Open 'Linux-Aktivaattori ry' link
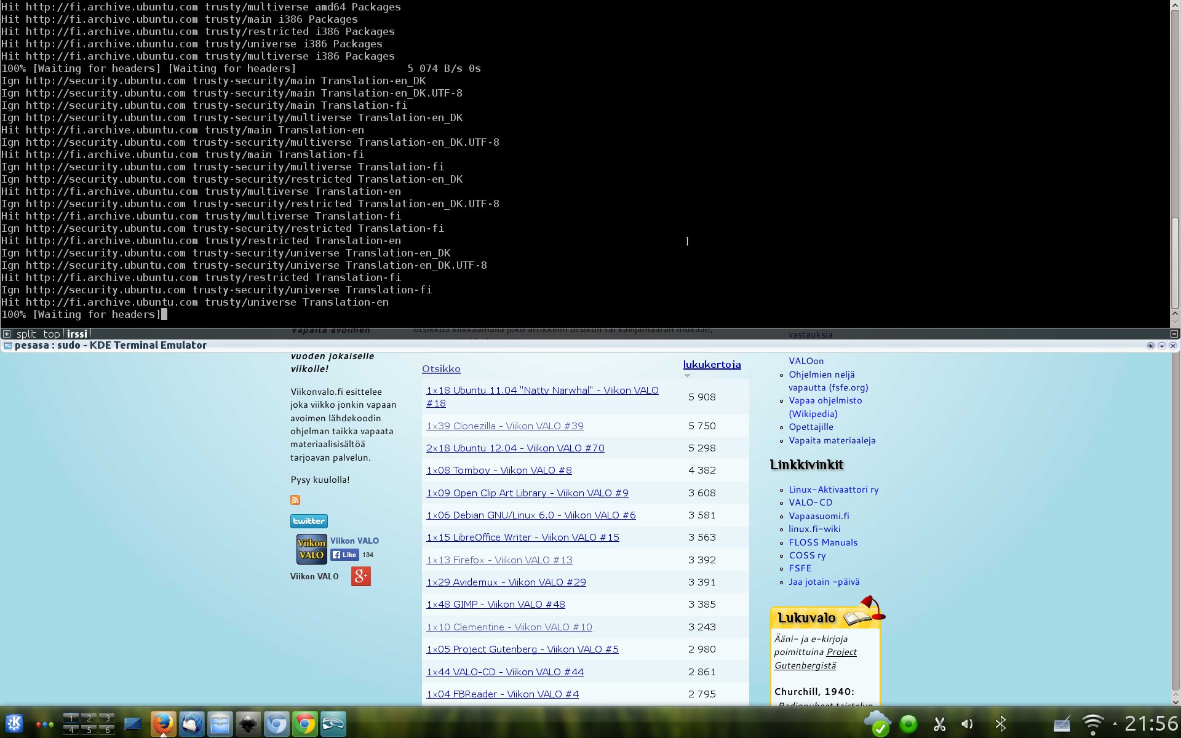 tap(833, 490)
